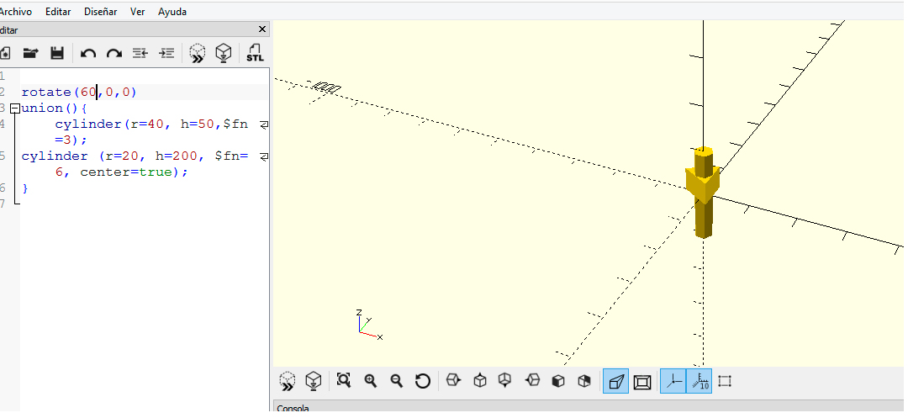Close the editor panel

click(262, 29)
